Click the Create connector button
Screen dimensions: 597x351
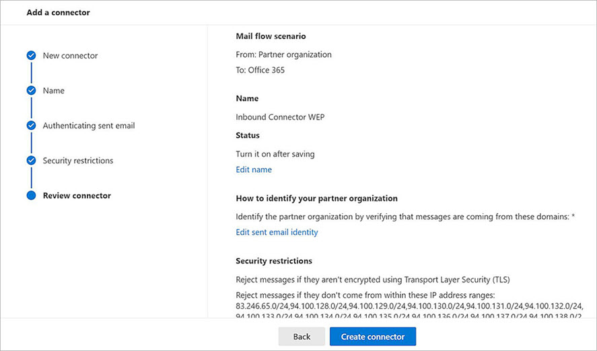(x=372, y=336)
